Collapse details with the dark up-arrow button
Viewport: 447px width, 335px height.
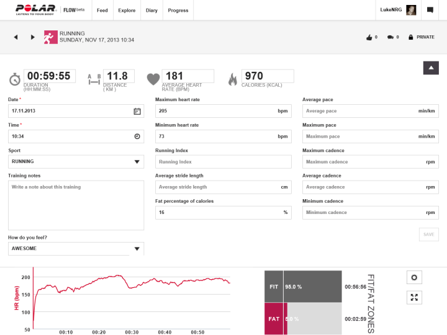point(431,68)
